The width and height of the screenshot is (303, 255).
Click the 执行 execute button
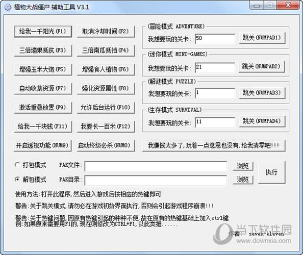coord(271,172)
